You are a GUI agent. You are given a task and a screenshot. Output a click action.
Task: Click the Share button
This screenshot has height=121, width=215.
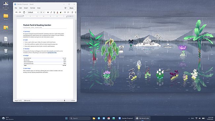pyautogui.click(x=71, y=8)
